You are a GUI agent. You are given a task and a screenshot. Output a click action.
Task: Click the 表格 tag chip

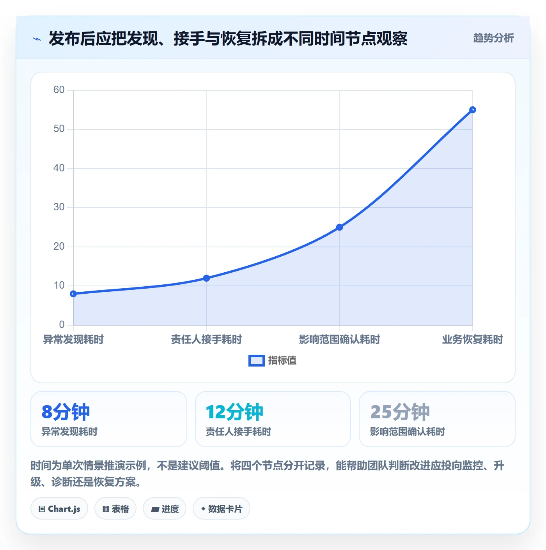pos(115,508)
